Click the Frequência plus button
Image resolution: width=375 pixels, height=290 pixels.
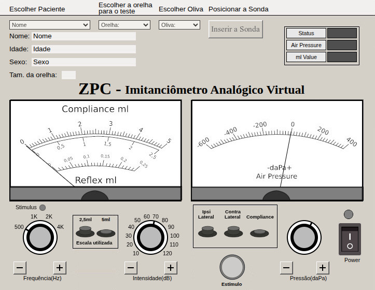click(x=60, y=268)
